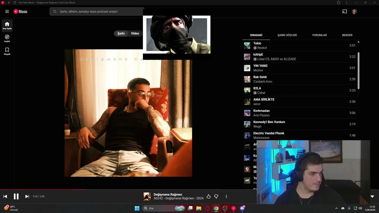This screenshot has width=379, height=213.
Task: Click the Tokio queue thumbnail
Action: click(x=247, y=46)
